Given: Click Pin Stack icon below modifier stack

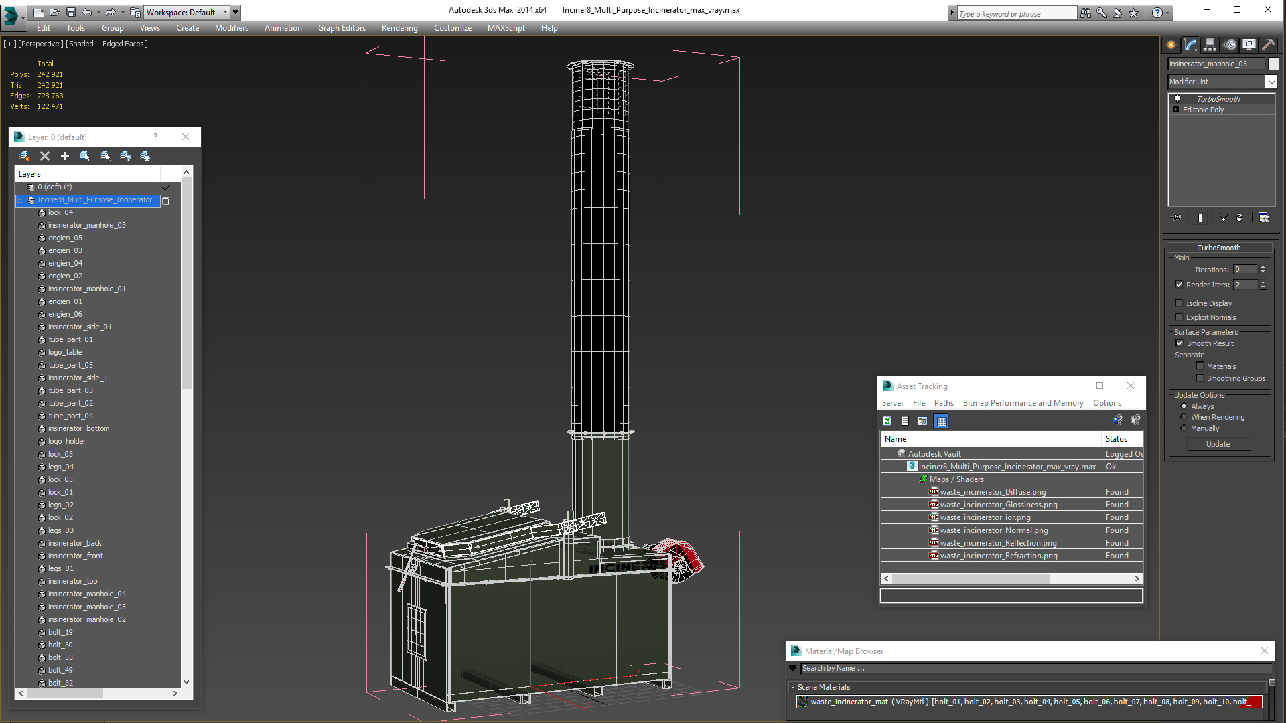Looking at the screenshot, I should tap(1177, 218).
